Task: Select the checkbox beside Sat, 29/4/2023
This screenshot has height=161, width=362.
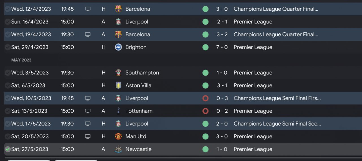Action: click(x=8, y=47)
